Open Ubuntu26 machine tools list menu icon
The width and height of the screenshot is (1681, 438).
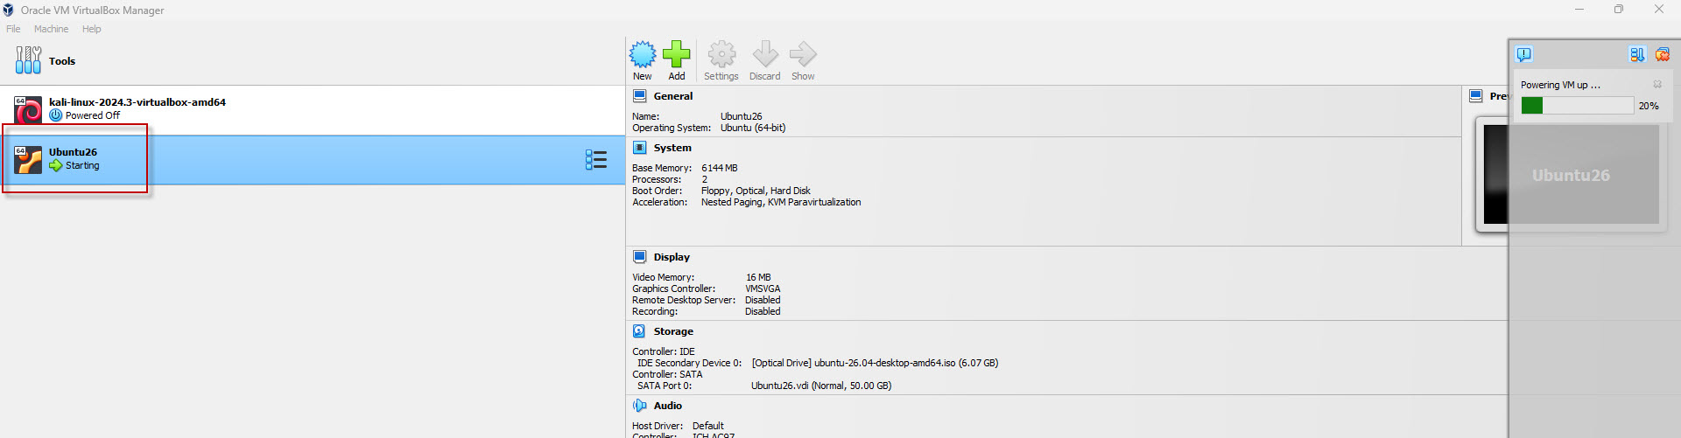click(596, 159)
